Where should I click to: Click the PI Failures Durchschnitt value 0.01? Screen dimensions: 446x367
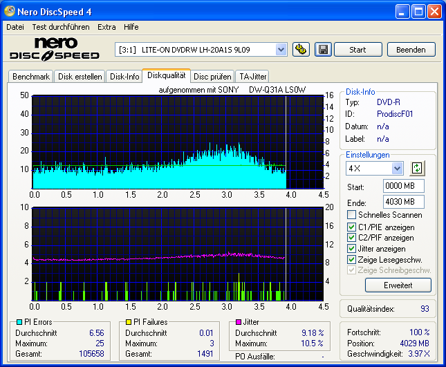pyautogui.click(x=206, y=333)
